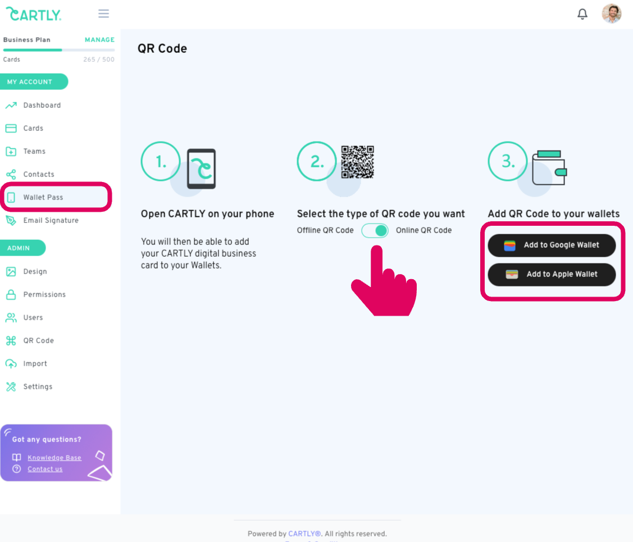
Task: Open the user profile avatar
Action: coord(611,13)
